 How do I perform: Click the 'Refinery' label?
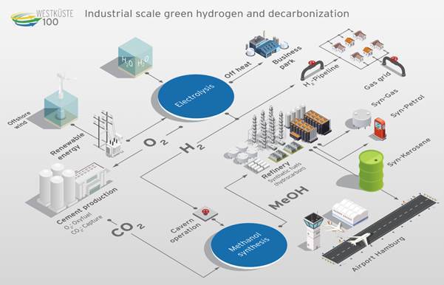(276, 170)
